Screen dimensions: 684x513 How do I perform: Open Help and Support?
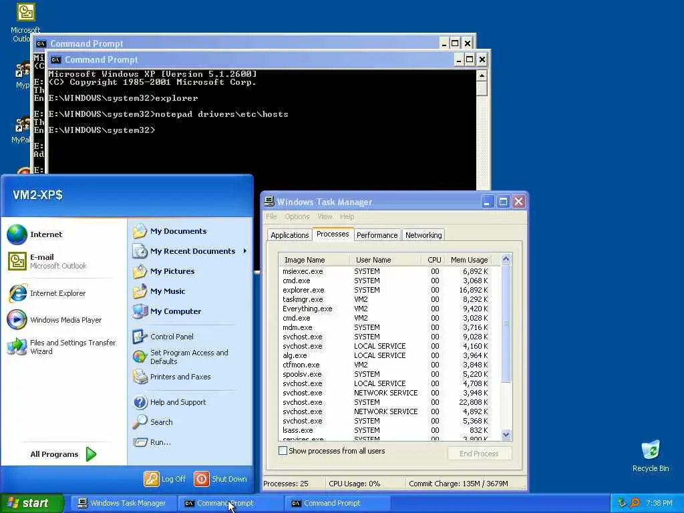[169, 402]
